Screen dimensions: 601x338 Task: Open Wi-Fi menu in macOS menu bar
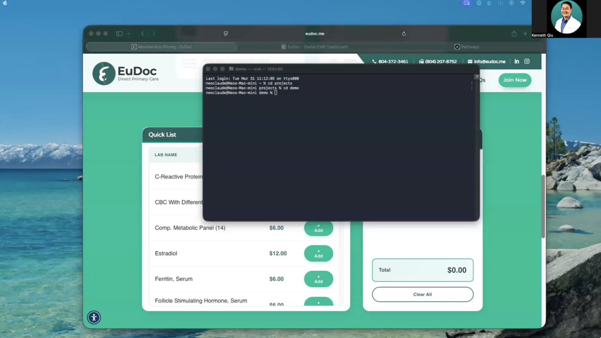523,3
